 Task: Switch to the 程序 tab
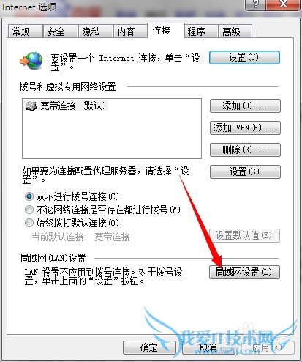click(x=201, y=32)
